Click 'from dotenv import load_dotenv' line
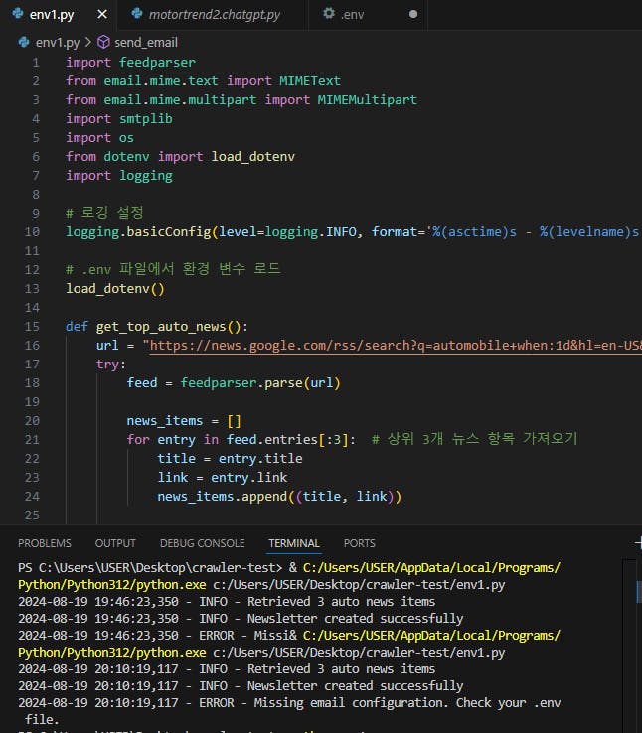642x733 pixels. click(x=180, y=157)
